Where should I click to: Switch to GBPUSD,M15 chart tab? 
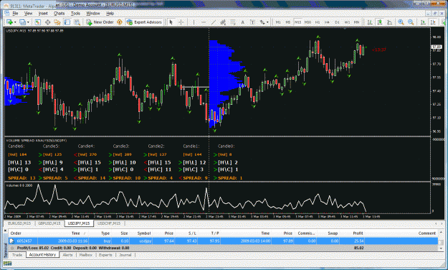coord(49,223)
